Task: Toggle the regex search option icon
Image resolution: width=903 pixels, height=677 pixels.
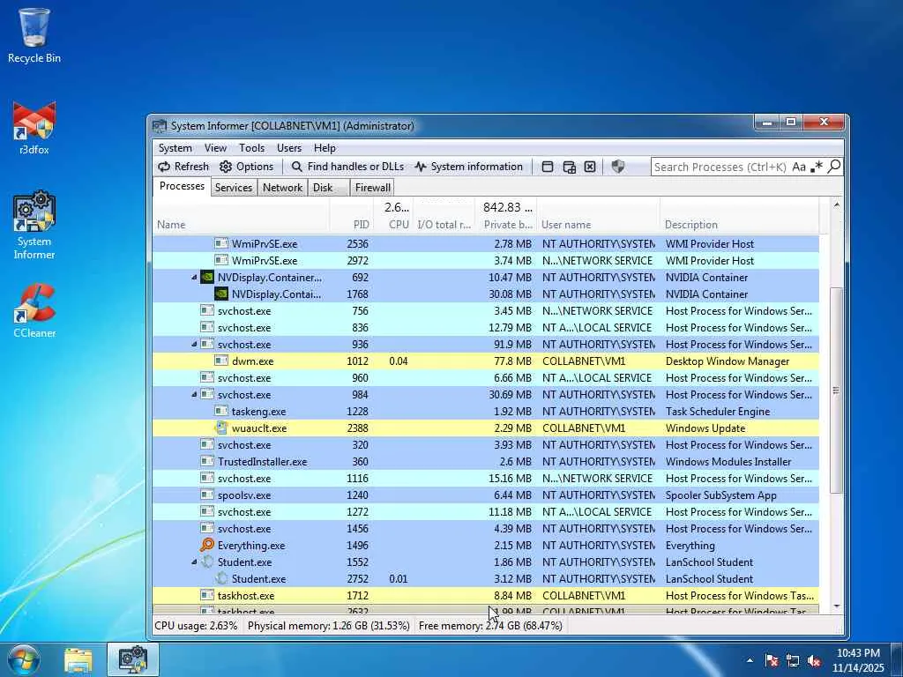Action: coord(816,167)
